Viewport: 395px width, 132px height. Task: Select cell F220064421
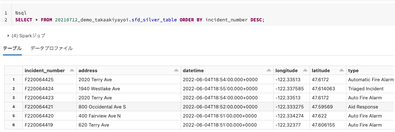(49, 107)
